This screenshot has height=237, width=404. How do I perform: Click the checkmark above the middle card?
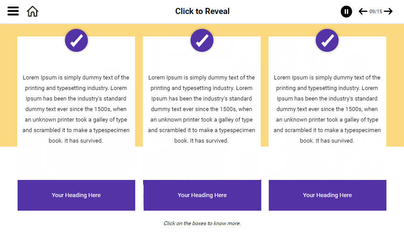[202, 40]
